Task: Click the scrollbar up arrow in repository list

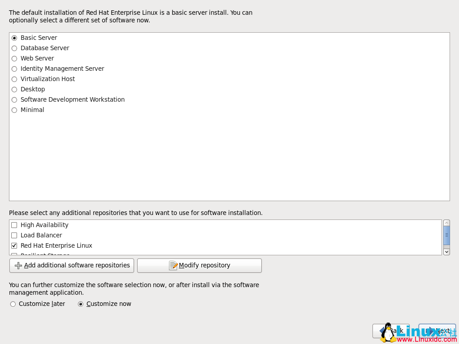Action: pyautogui.click(x=446, y=223)
